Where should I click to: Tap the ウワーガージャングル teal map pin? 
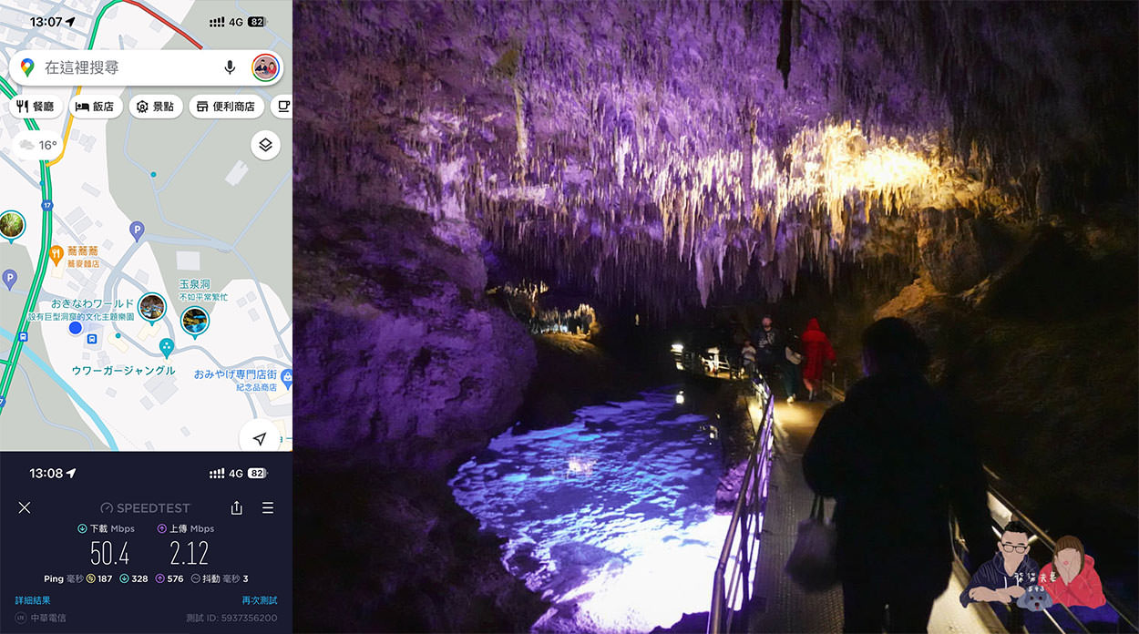point(166,346)
